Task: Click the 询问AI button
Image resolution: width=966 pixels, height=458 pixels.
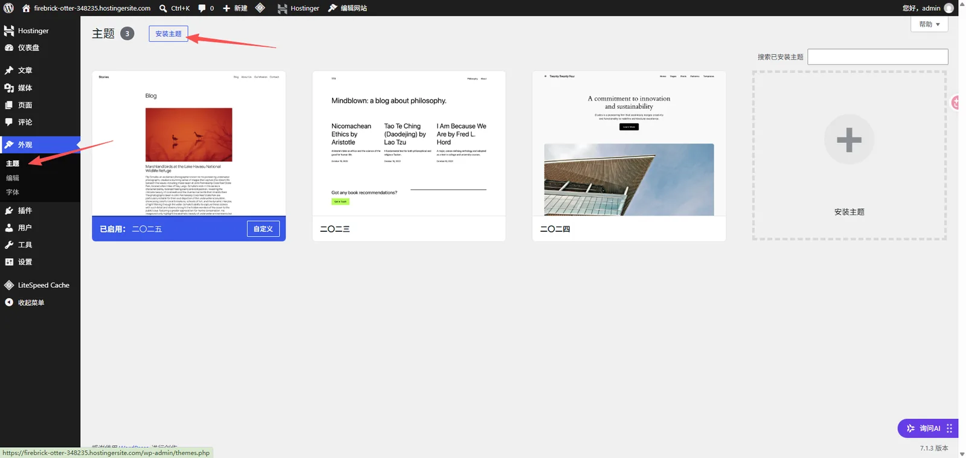Action: (928, 428)
